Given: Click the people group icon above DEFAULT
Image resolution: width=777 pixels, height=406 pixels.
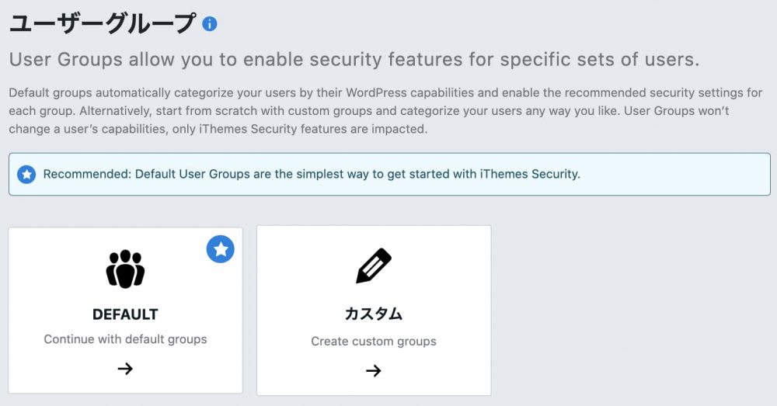Looking at the screenshot, I should point(125,269).
